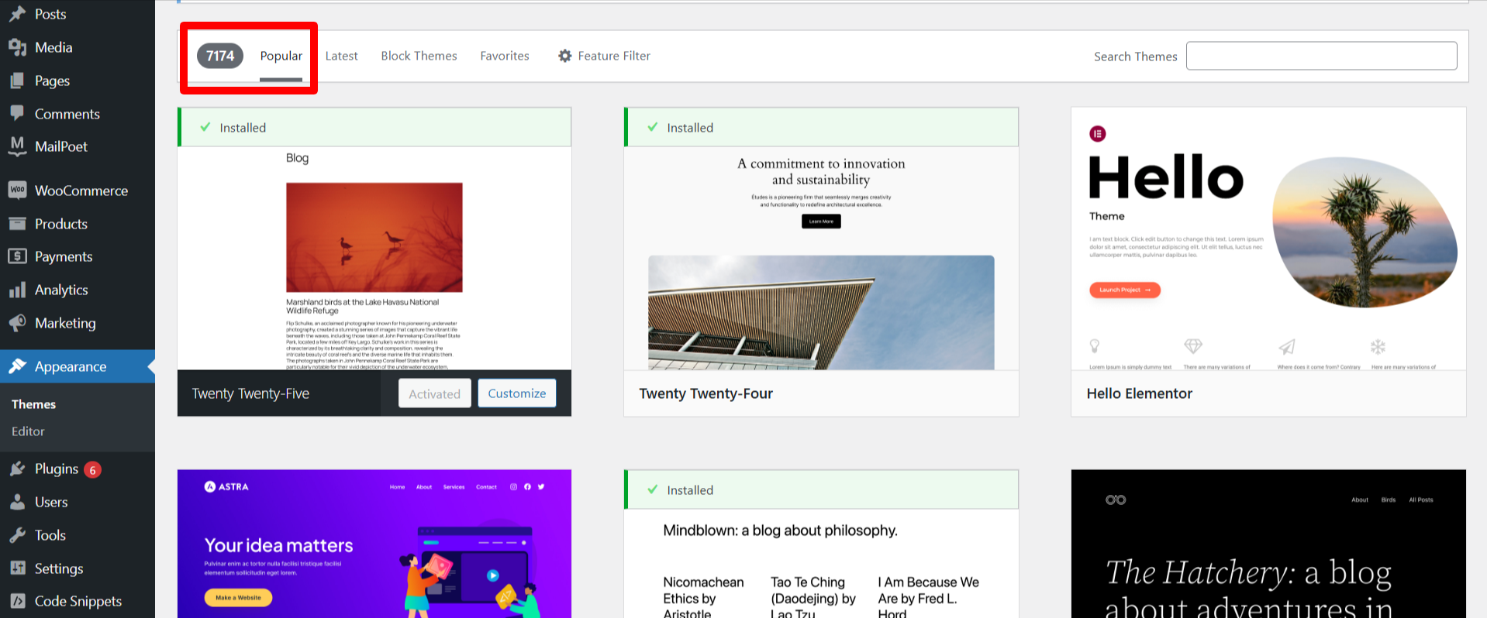Select the Appearance menu
This screenshot has width=1487, height=618.
[78, 366]
